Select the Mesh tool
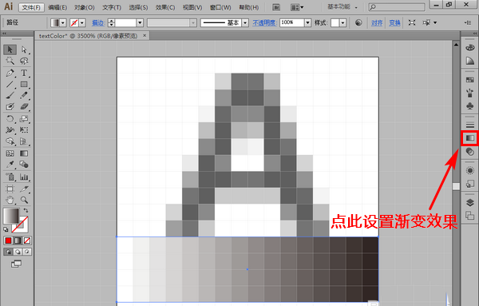 (10, 153)
